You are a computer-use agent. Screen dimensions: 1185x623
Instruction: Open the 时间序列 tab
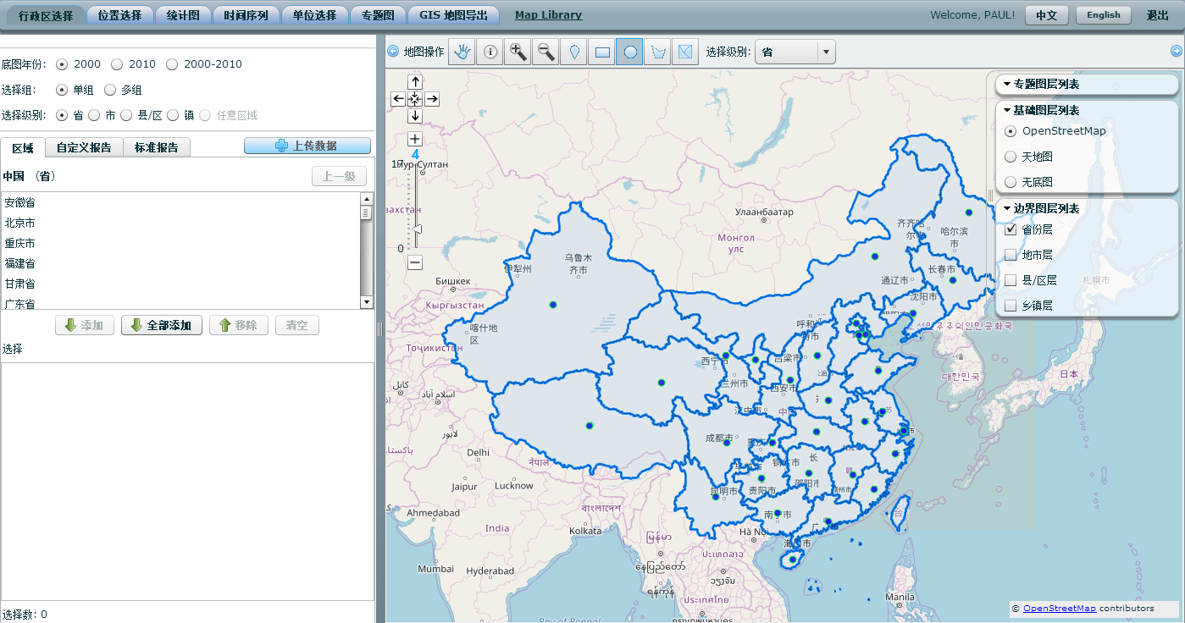pos(246,15)
